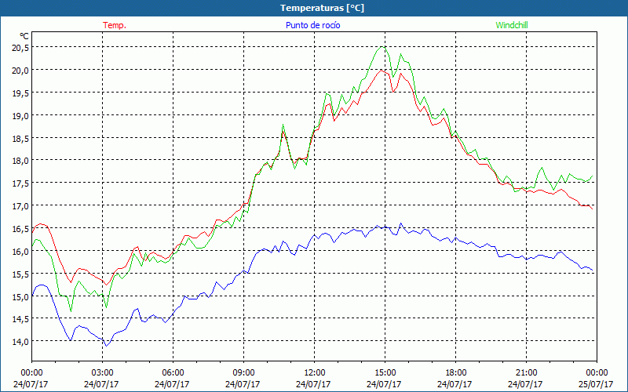Click the 15,0 value on the y-axis

(20, 296)
